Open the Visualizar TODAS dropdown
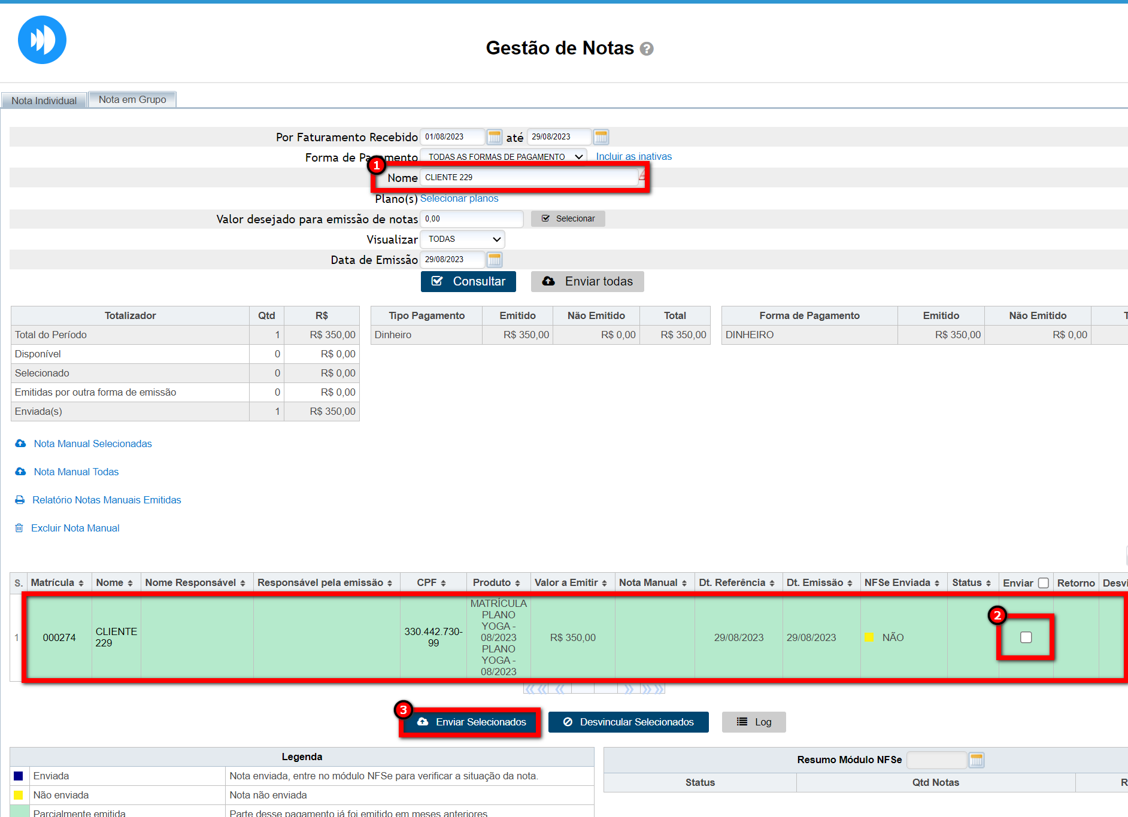This screenshot has width=1128, height=817. (x=462, y=239)
